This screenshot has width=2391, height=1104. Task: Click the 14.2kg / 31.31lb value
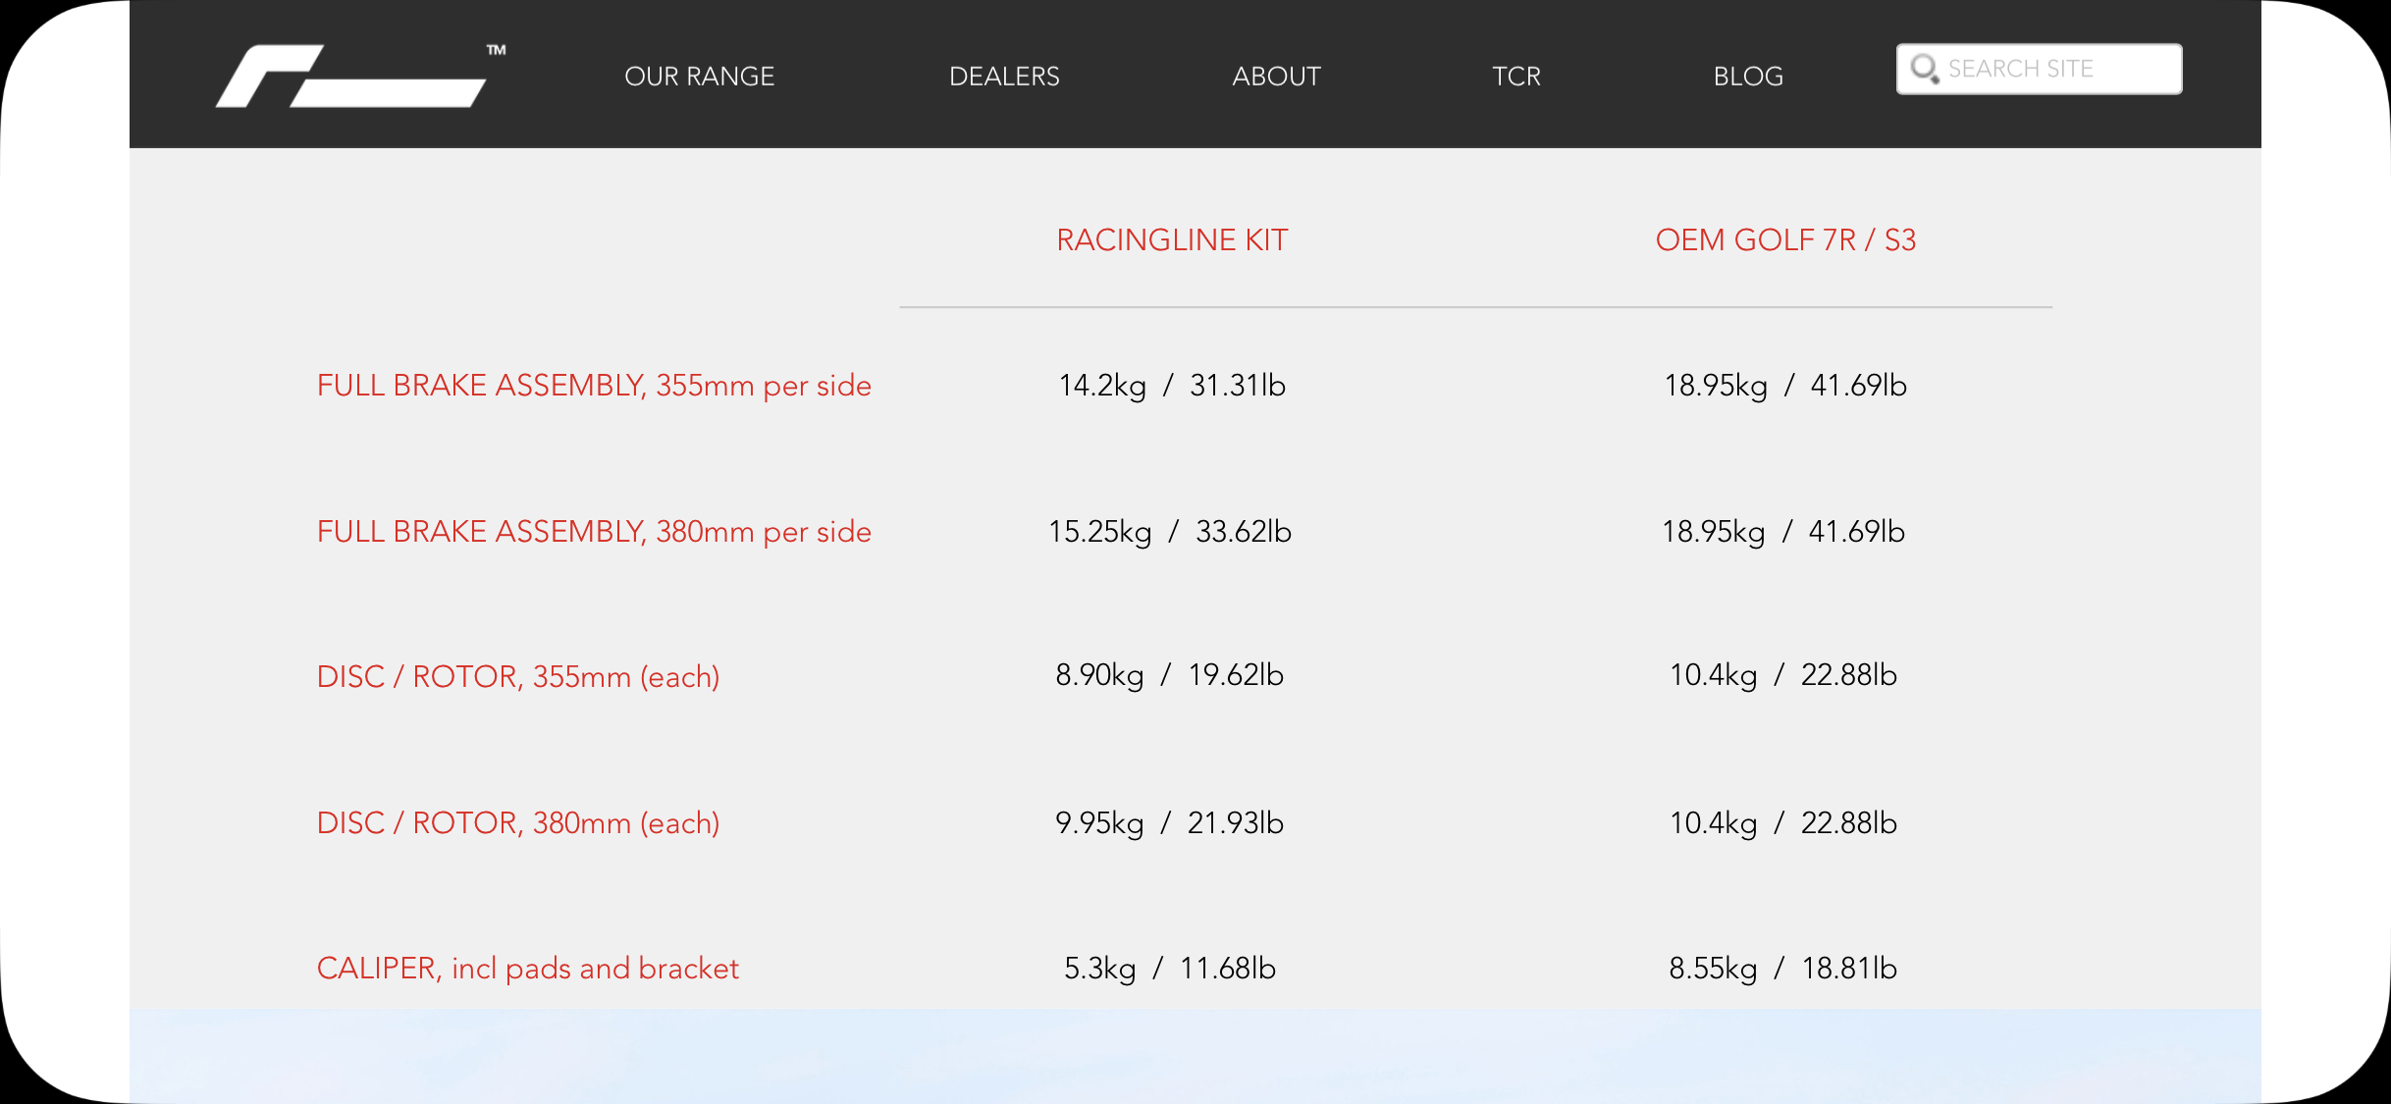(1171, 386)
